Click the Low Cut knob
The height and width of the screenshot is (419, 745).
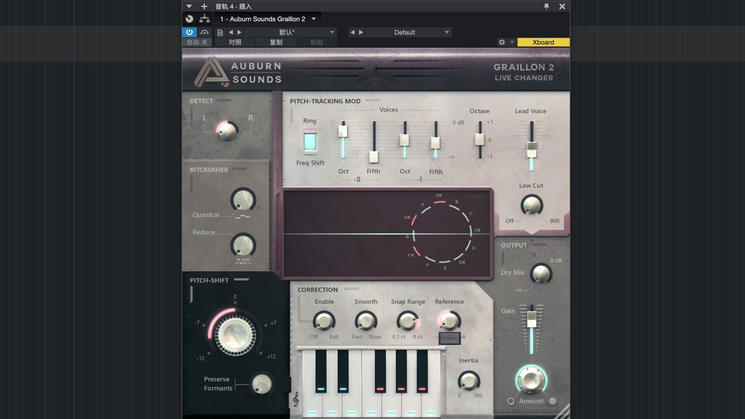pyautogui.click(x=531, y=205)
